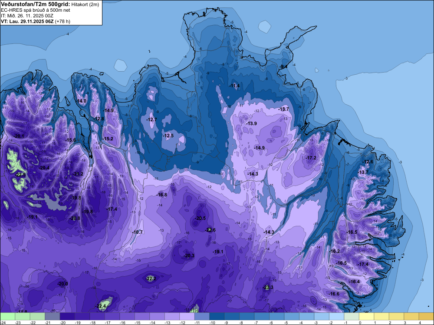Click the temperature value -21.2 on the map
This screenshot has width=434, height=325.
pyautogui.click(x=78, y=174)
